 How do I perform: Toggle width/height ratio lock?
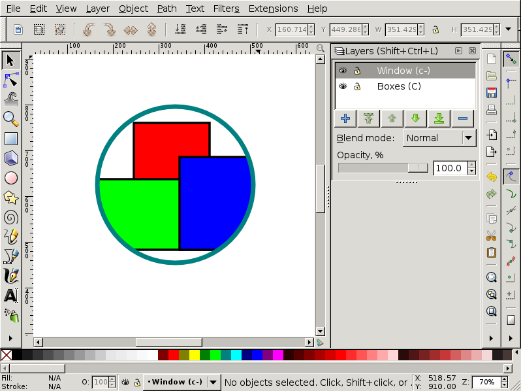coord(435,29)
